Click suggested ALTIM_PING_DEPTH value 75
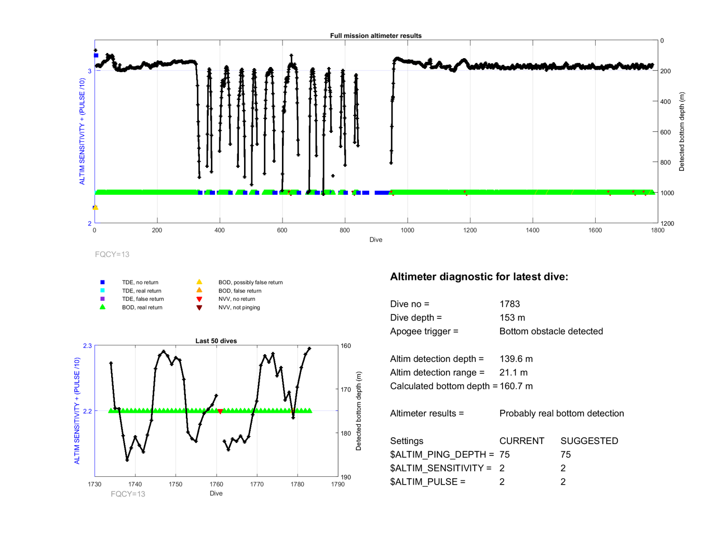This screenshot has width=727, height=536. (x=566, y=454)
